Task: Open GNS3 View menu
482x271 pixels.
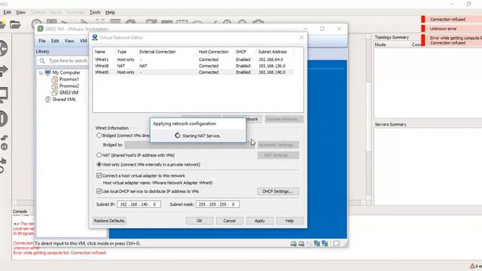Action: click(20, 12)
